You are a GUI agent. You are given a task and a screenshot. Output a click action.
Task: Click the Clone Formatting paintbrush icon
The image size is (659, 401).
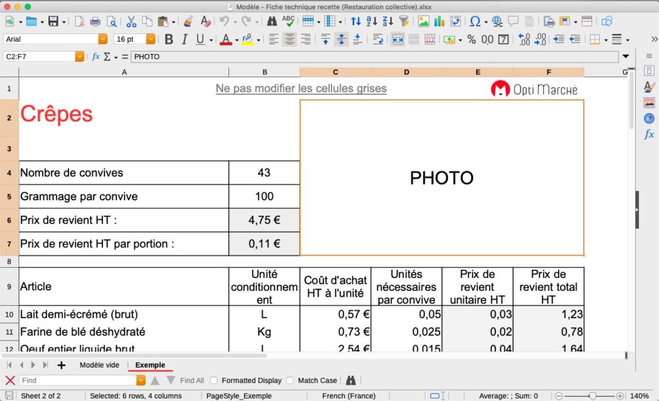pyautogui.click(x=188, y=21)
